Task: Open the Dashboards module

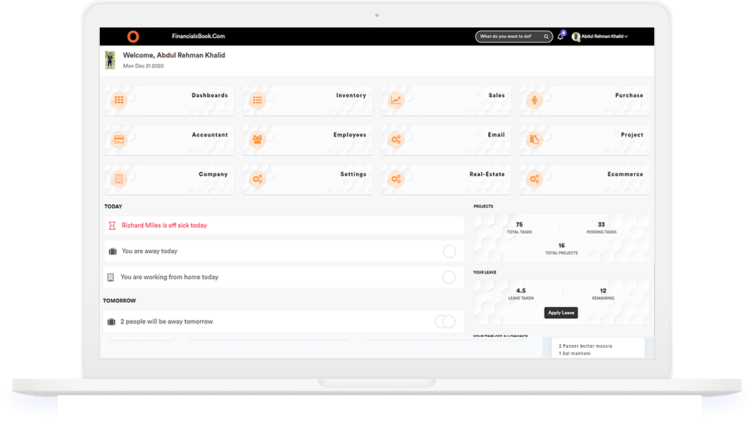Action: pyautogui.click(x=169, y=100)
